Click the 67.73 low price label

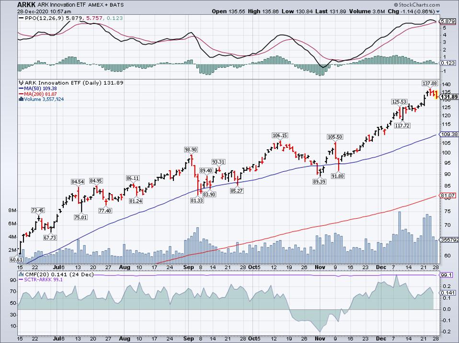coord(50,238)
